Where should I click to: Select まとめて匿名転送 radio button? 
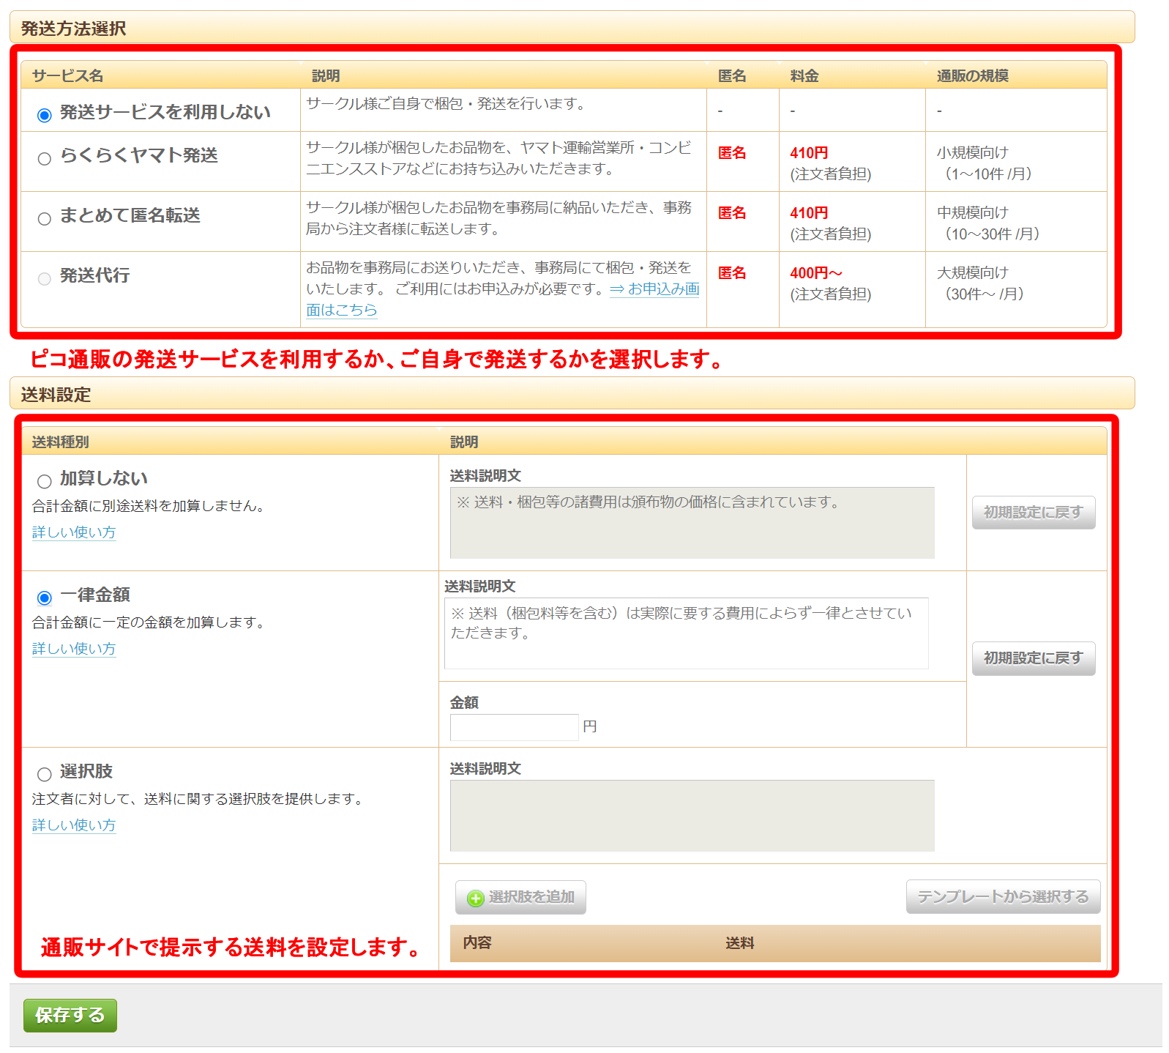coord(45,219)
